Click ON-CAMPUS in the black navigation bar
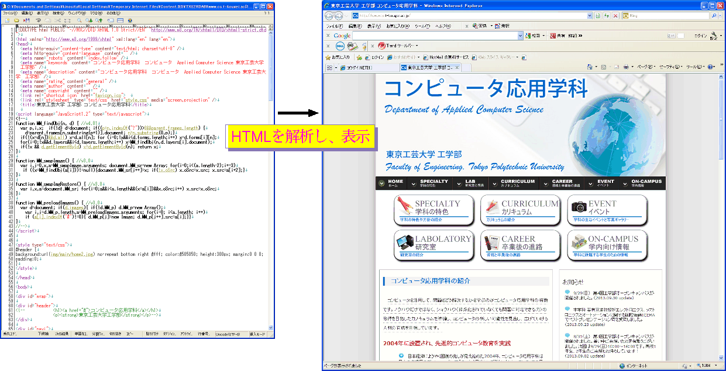Screen dimensions: 726x371 pyautogui.click(x=644, y=183)
